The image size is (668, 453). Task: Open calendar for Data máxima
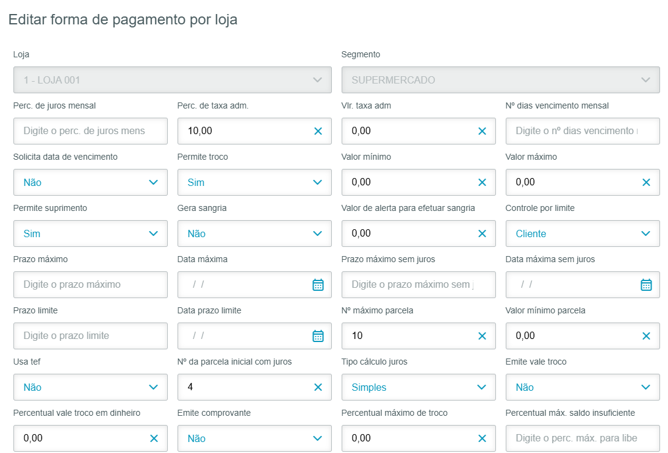tap(318, 285)
